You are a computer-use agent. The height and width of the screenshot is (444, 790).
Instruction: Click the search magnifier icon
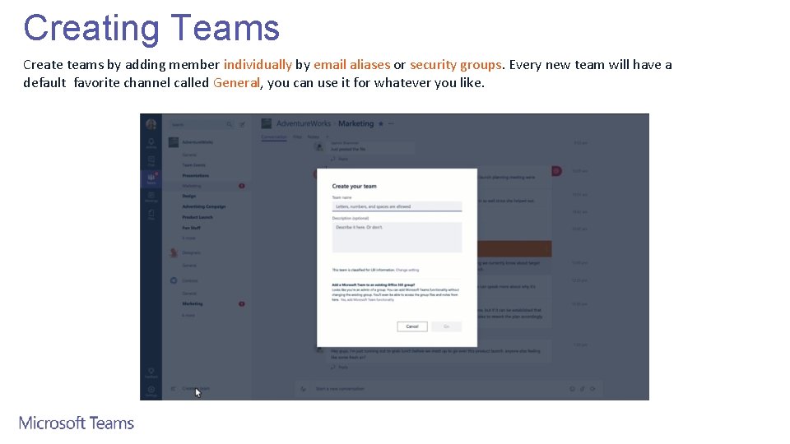pos(230,124)
